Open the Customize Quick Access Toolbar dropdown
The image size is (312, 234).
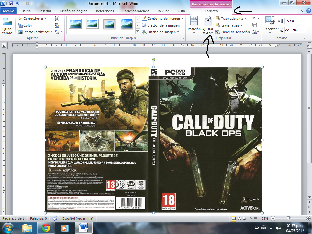tap(34, 4)
